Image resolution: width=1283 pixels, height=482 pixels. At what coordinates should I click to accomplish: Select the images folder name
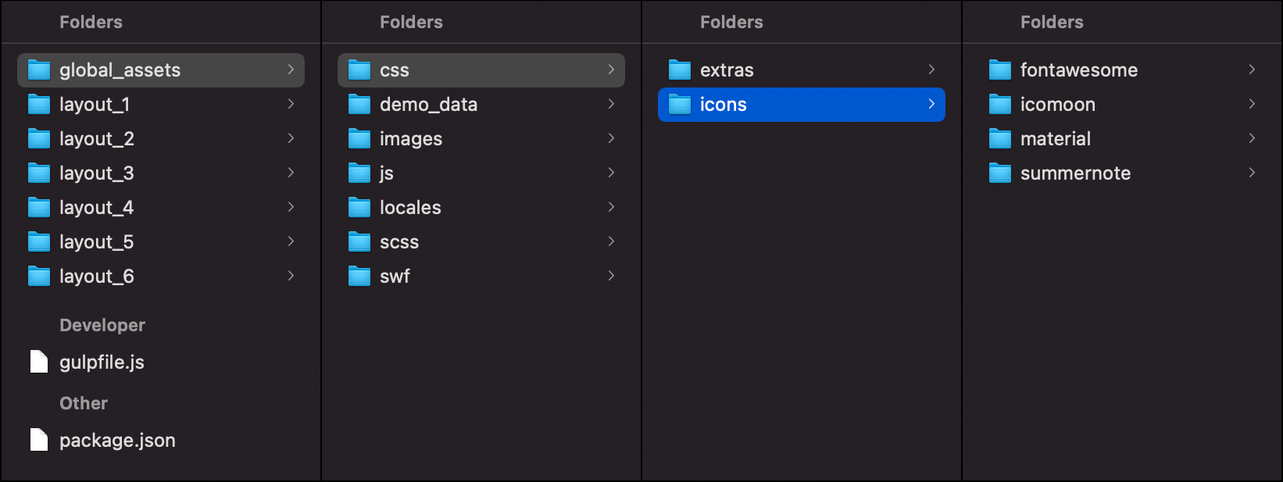[411, 139]
